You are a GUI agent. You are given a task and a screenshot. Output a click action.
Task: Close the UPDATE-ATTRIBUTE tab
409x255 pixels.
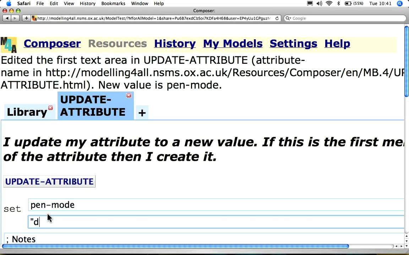(129, 96)
